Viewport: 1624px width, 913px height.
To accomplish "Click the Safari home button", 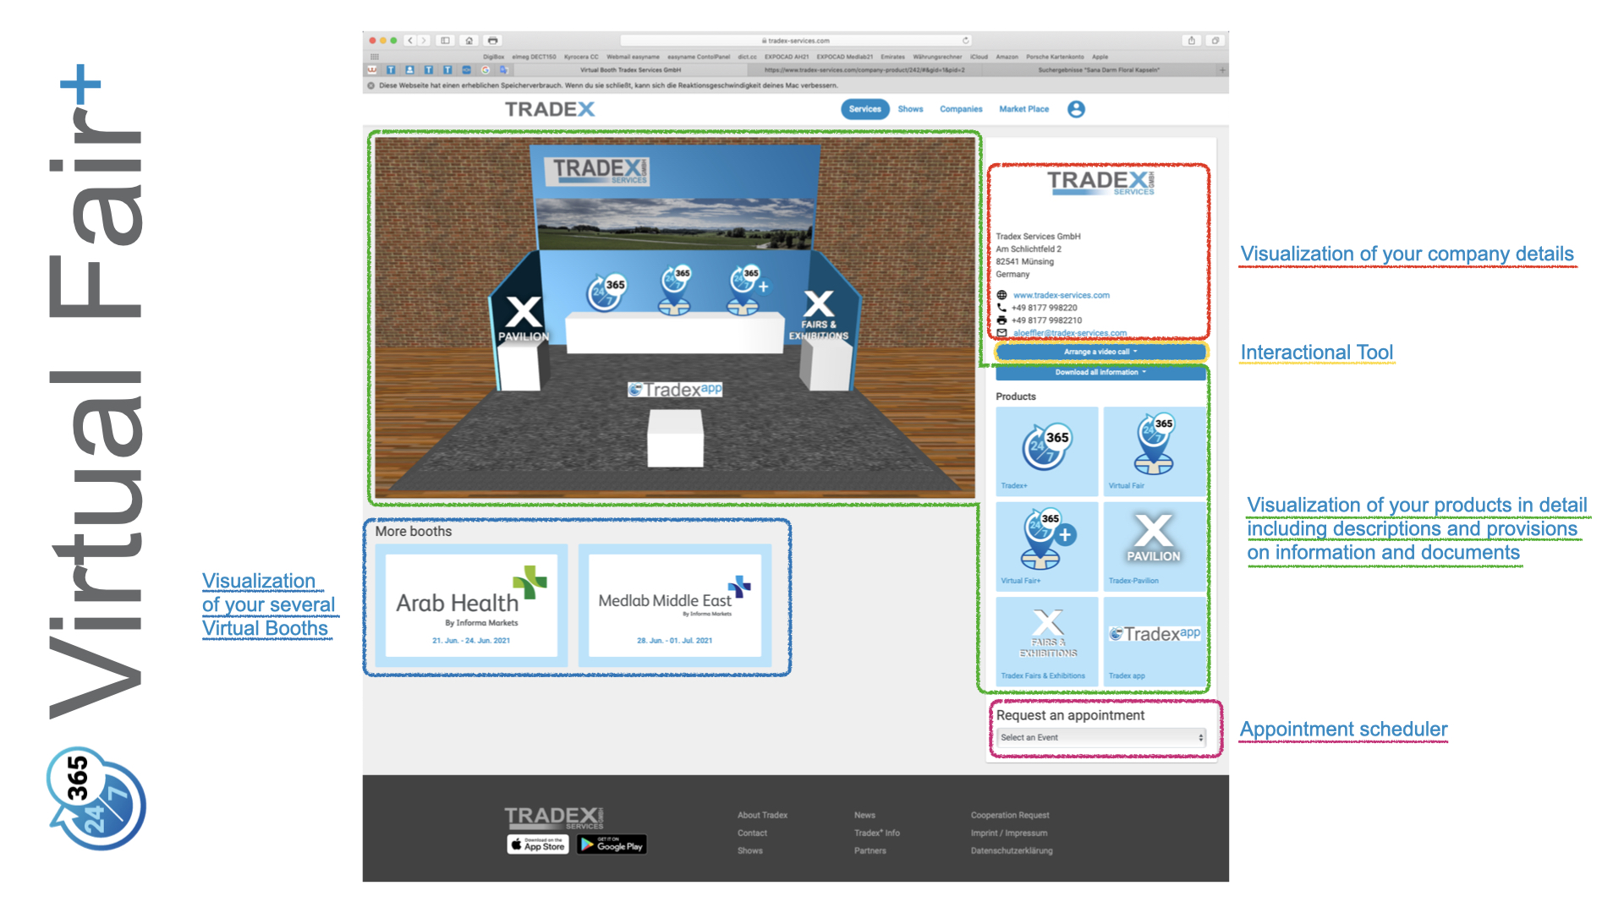I will point(469,41).
